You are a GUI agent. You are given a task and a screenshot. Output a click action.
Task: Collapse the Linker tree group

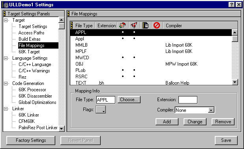(x=6, y=109)
